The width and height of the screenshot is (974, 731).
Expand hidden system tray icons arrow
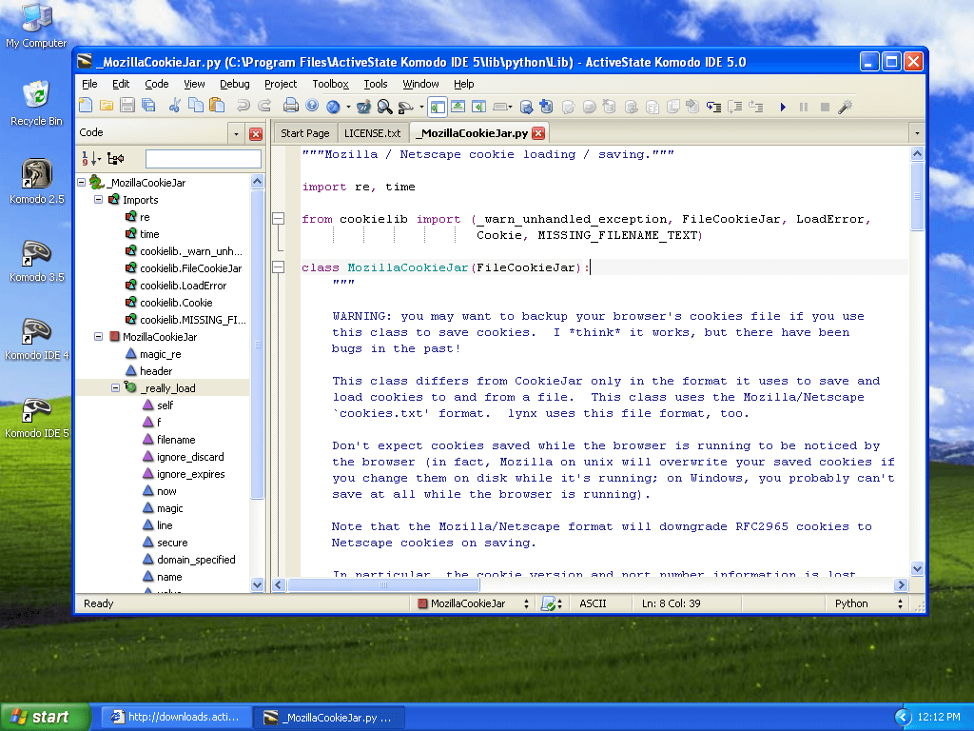[904, 718]
